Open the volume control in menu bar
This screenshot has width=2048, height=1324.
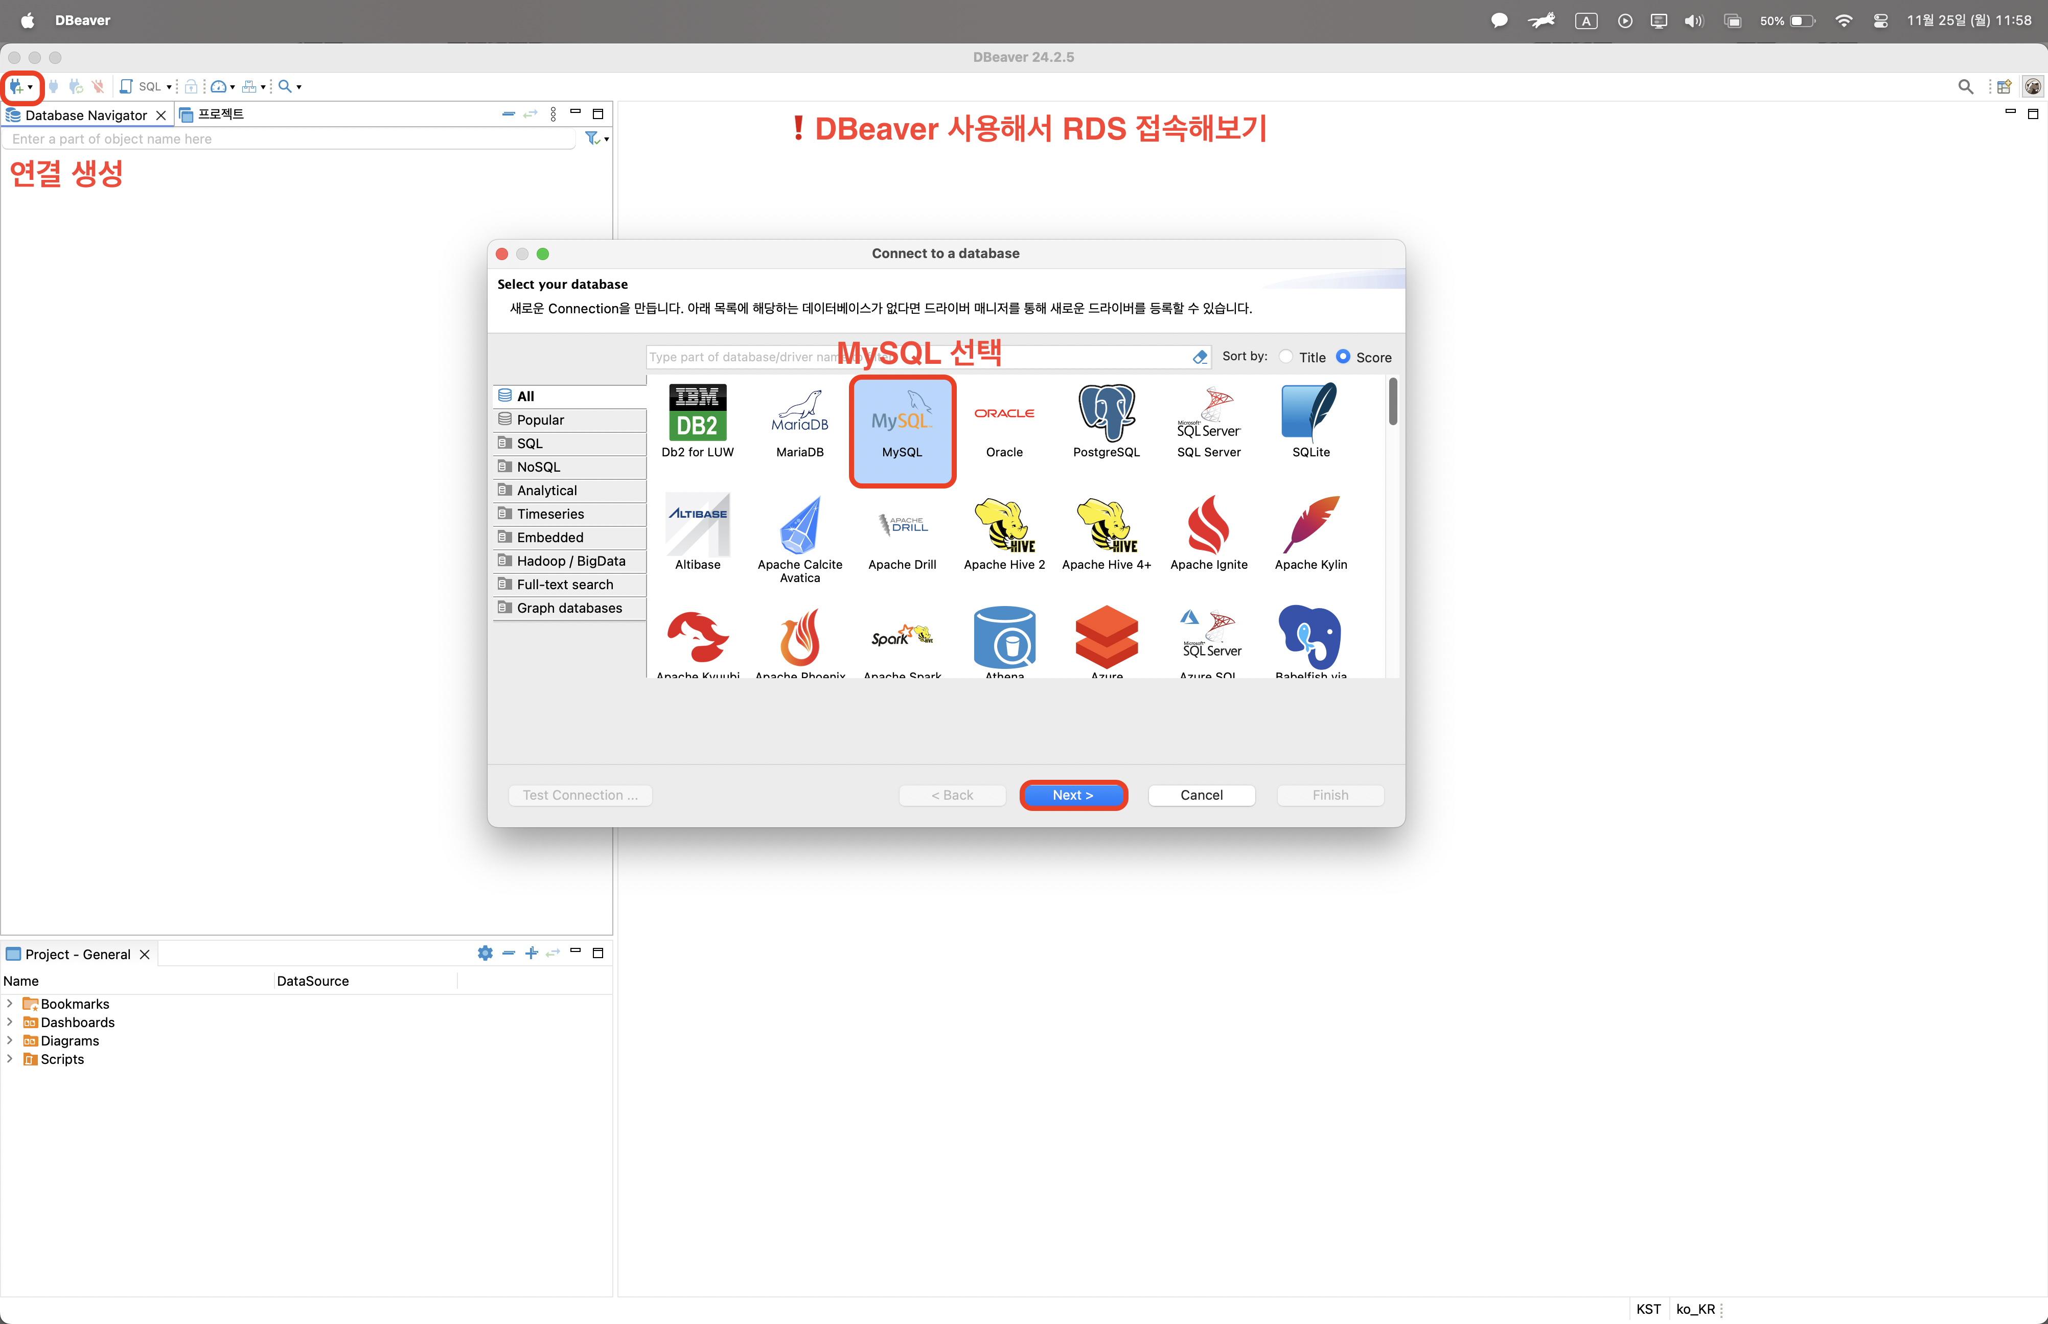pyautogui.click(x=1694, y=20)
